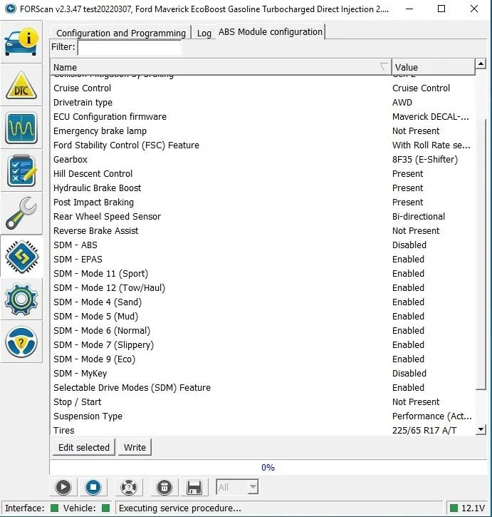Select the SDM - EPAS row
Screen dimensions: 492x517
pos(263,259)
